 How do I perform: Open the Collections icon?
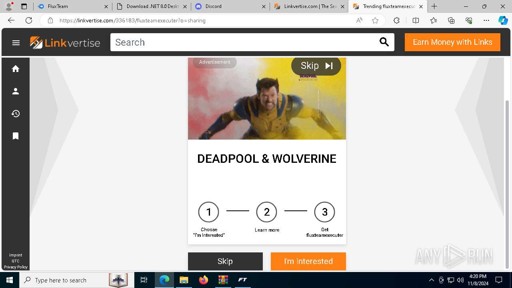pos(451,20)
